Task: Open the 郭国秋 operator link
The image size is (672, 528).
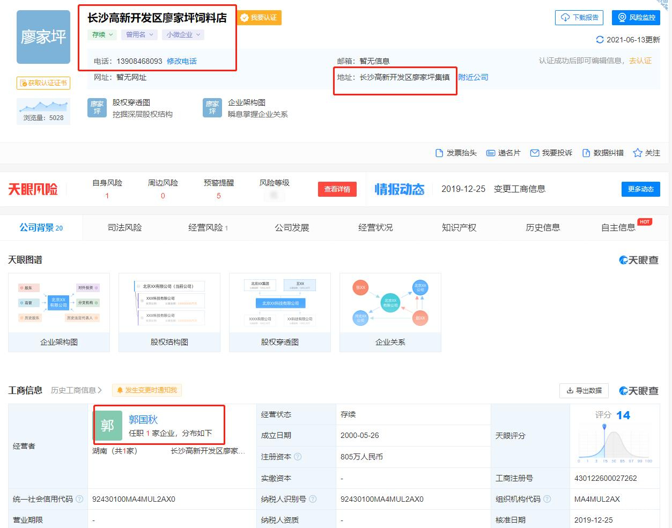Action: 143,420
